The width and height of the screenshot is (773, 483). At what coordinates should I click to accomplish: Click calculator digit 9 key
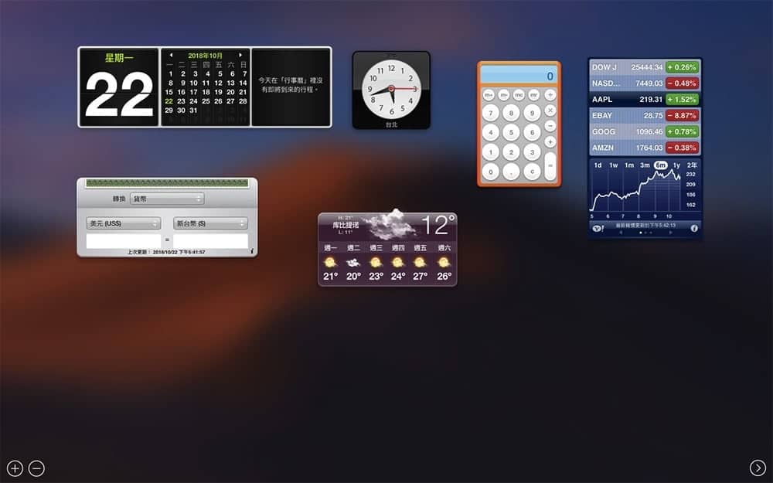pos(532,113)
